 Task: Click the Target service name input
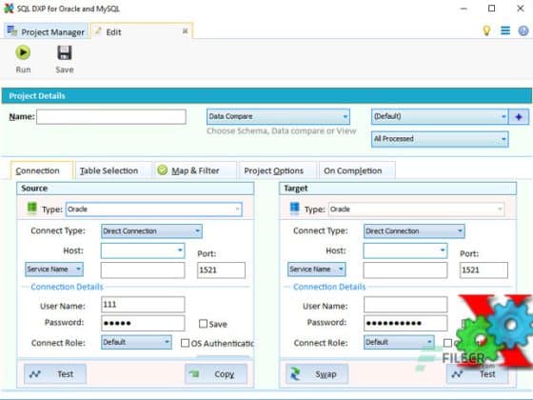click(405, 270)
